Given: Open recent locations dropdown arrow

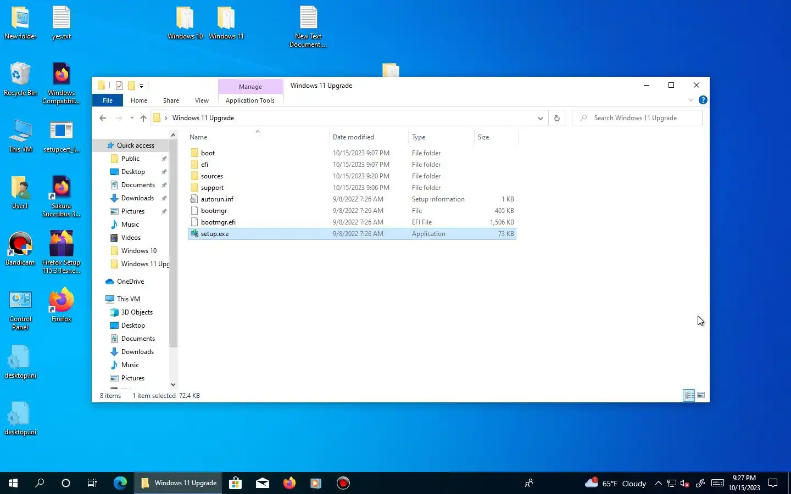Looking at the screenshot, I should coord(132,118).
